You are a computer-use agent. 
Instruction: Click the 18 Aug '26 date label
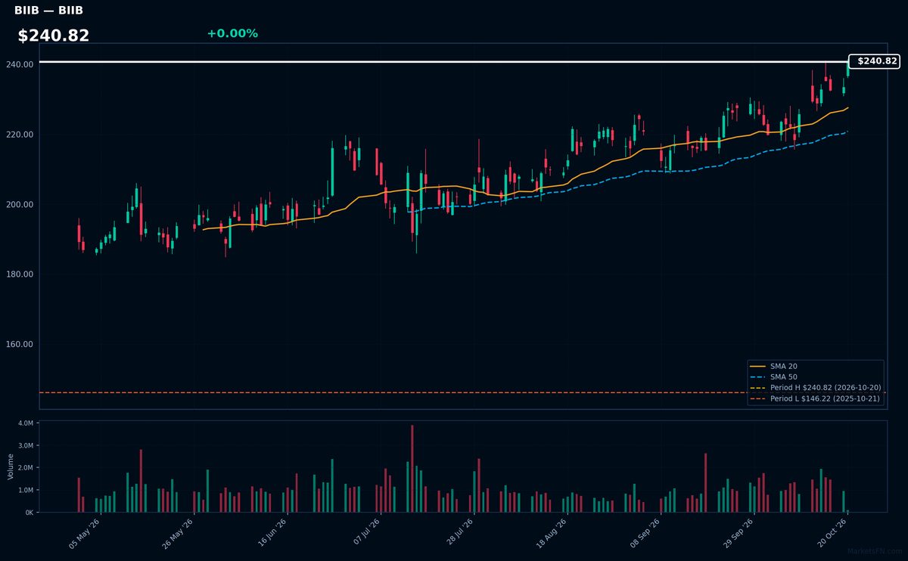pos(552,533)
